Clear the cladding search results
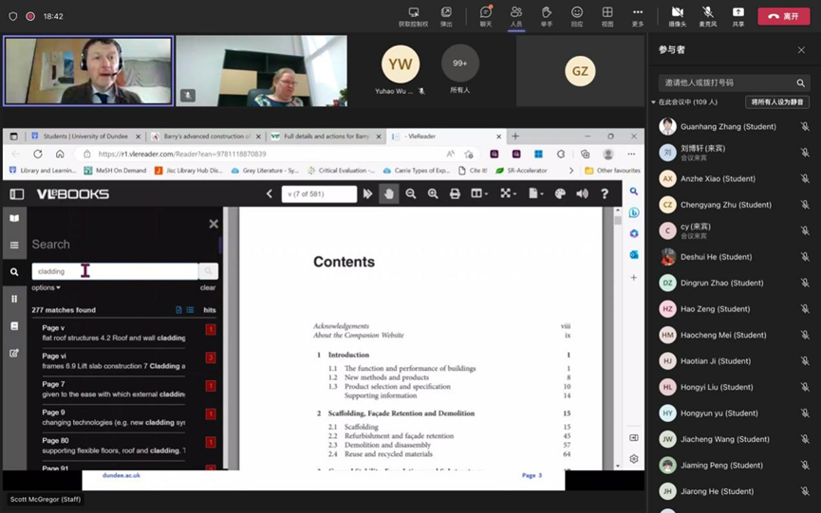 207,287
